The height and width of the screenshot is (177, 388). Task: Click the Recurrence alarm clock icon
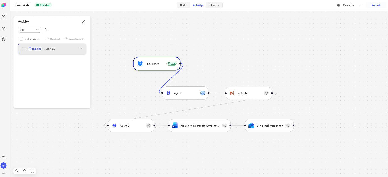pyautogui.click(x=140, y=63)
